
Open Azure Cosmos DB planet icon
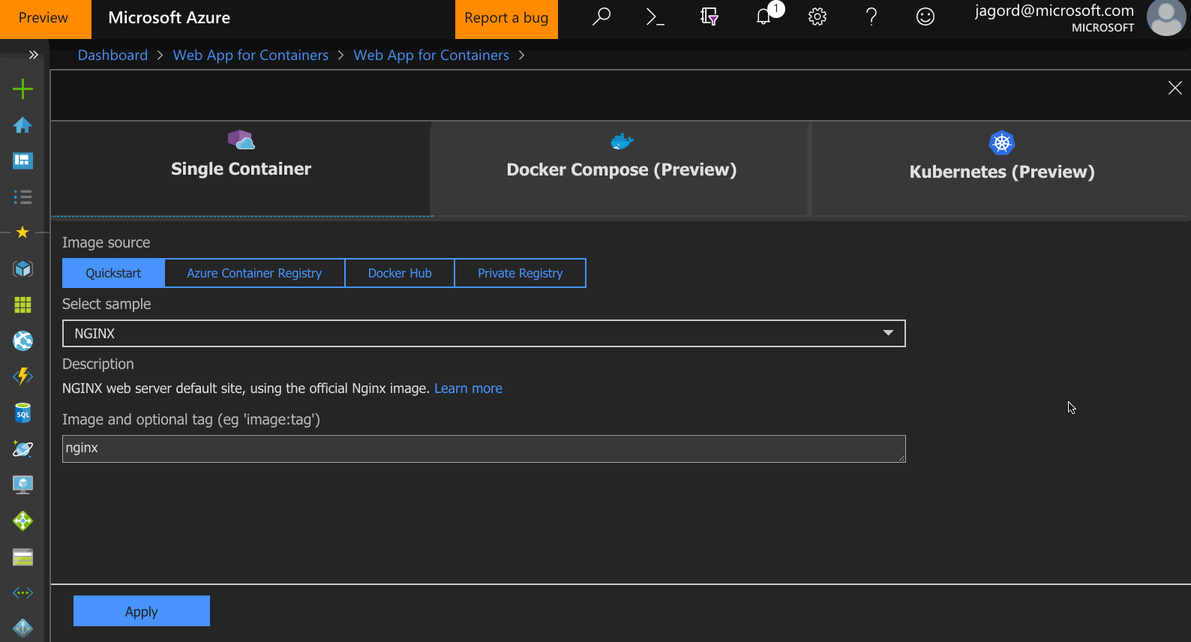[x=22, y=448]
